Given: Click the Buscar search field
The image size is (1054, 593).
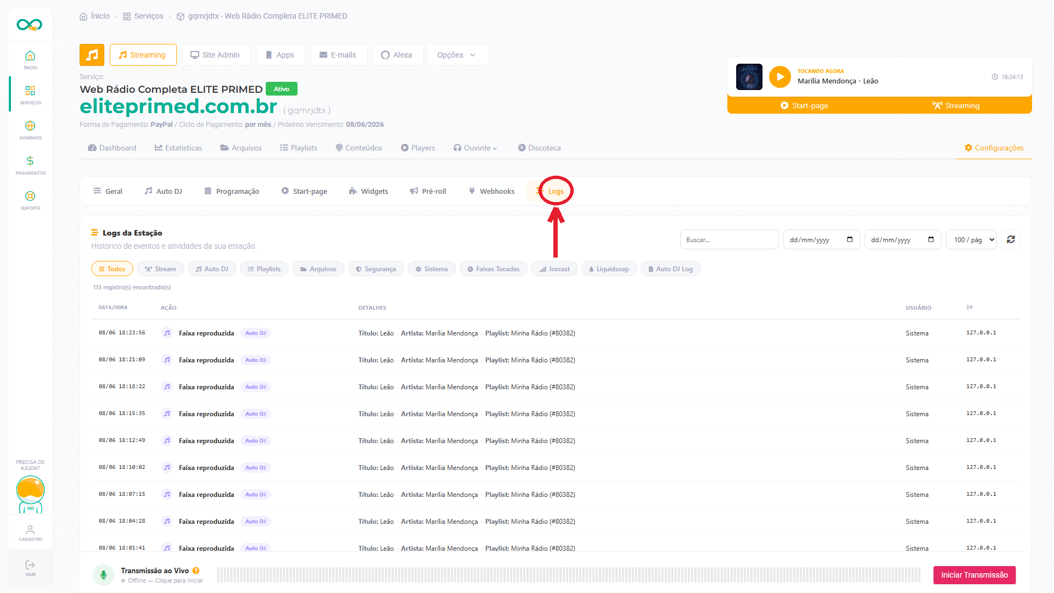Looking at the screenshot, I should click(x=729, y=239).
